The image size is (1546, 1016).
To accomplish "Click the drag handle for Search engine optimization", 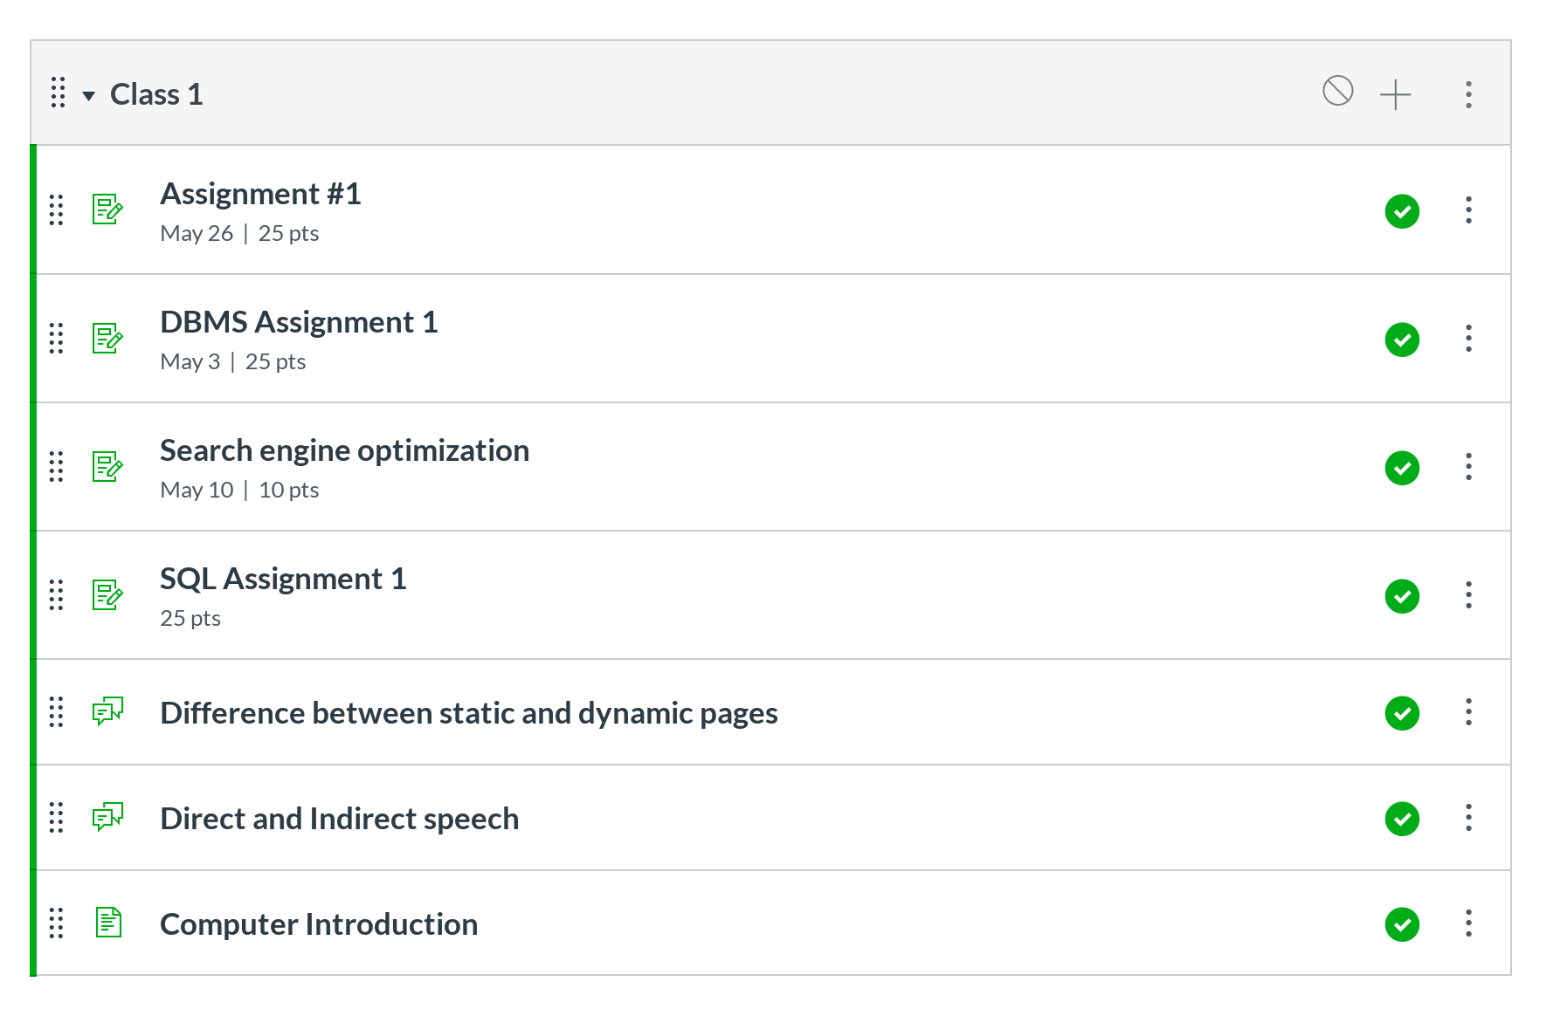I will tap(57, 467).
